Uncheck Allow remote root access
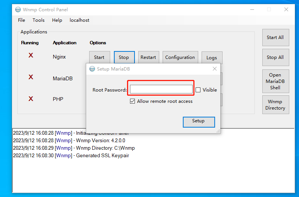This screenshot has width=299, height=197. coord(132,101)
